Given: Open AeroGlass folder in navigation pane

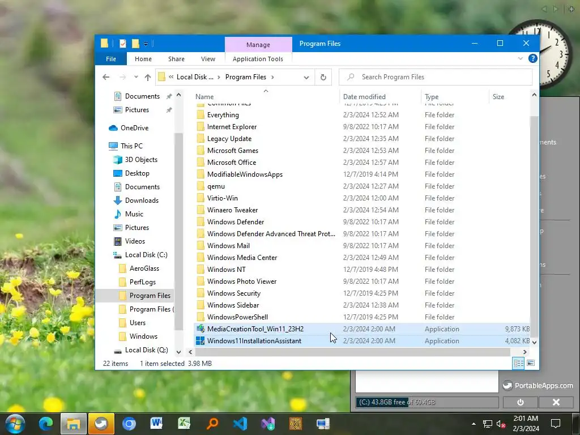Looking at the screenshot, I should [x=139, y=268].
